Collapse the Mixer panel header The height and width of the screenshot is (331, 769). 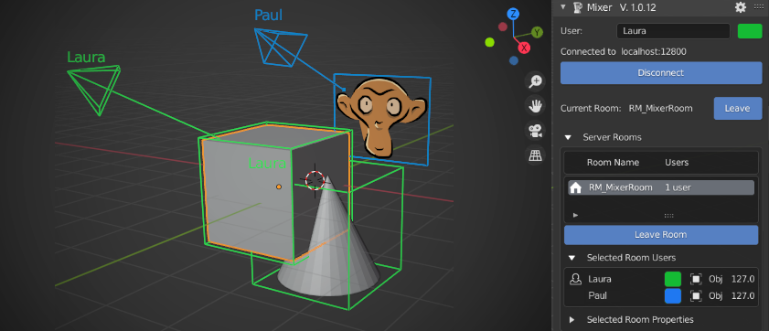click(563, 7)
